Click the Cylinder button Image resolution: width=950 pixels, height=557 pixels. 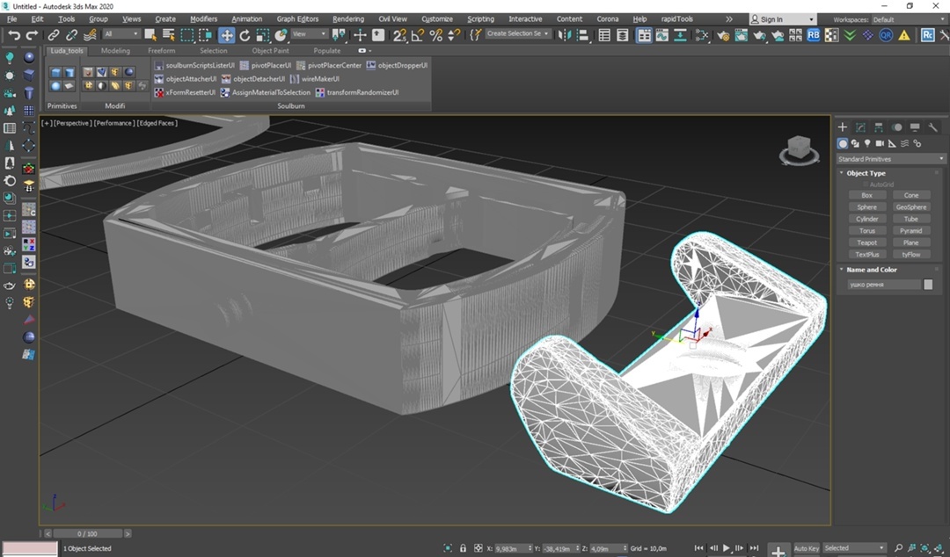pos(867,219)
